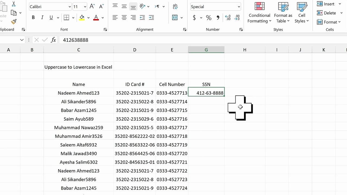
Task: Open Conditional Formatting menu
Action: pyautogui.click(x=259, y=13)
